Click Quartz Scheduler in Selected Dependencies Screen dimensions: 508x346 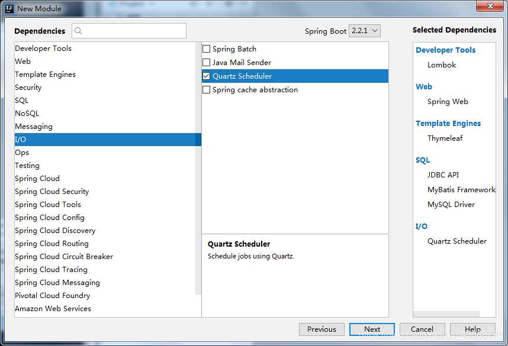click(x=457, y=241)
